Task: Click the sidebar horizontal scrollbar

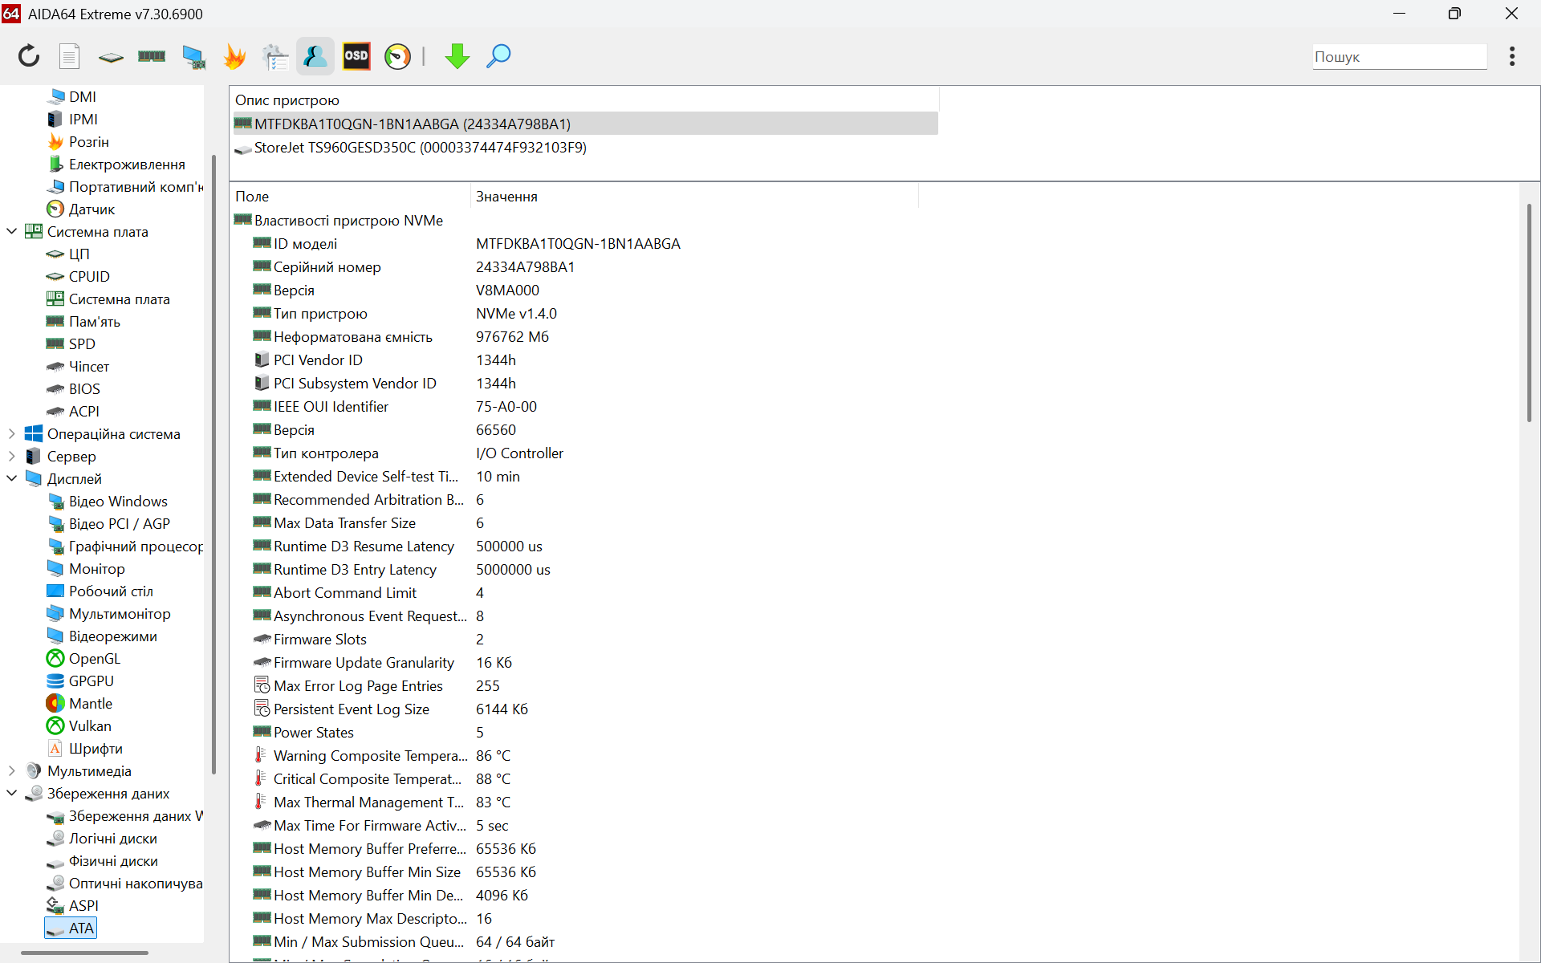Action: click(x=84, y=953)
